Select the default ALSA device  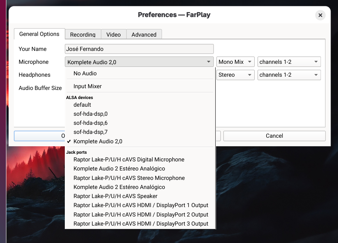(82, 105)
